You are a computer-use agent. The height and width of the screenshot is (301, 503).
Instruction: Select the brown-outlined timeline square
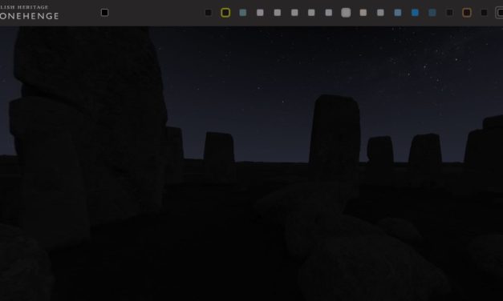(467, 13)
